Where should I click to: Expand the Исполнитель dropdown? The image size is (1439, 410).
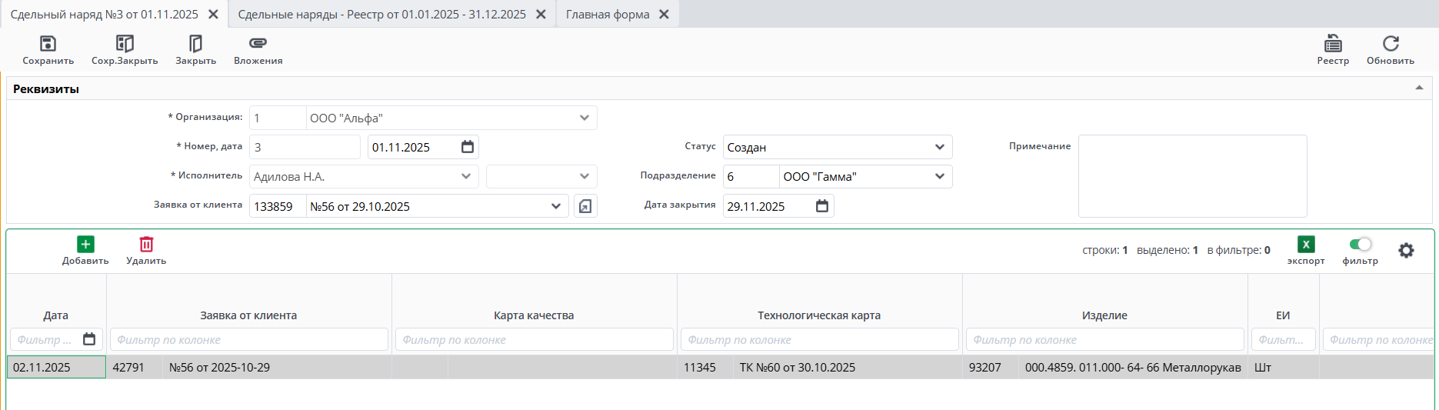pyautogui.click(x=466, y=176)
